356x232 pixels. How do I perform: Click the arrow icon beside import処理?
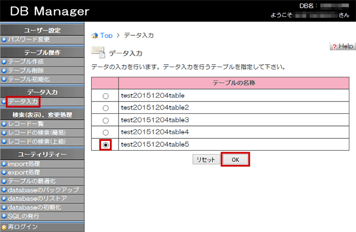(4, 164)
